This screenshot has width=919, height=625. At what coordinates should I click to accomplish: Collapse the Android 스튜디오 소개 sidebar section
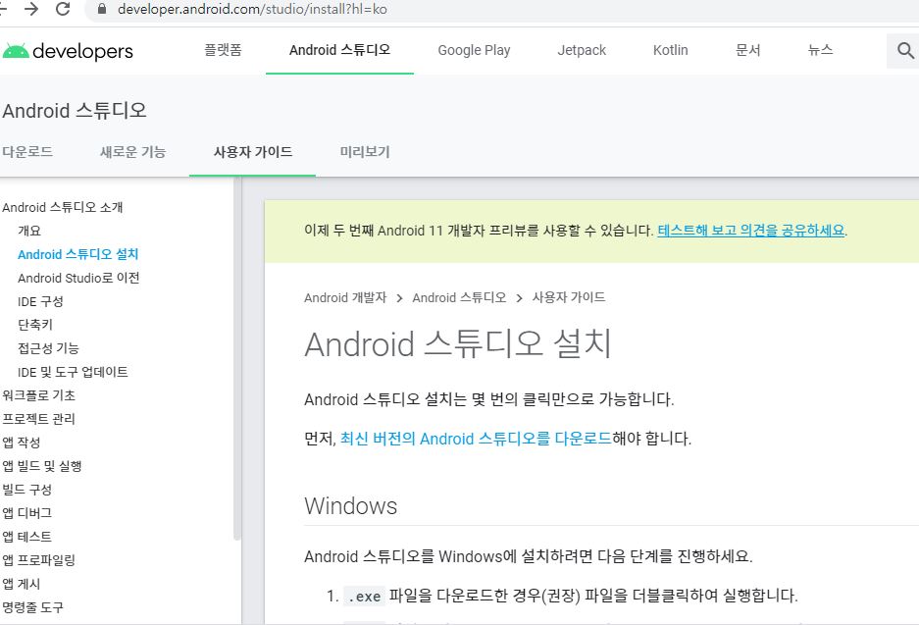(63, 207)
